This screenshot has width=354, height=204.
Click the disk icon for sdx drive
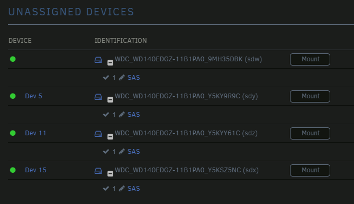click(x=98, y=171)
